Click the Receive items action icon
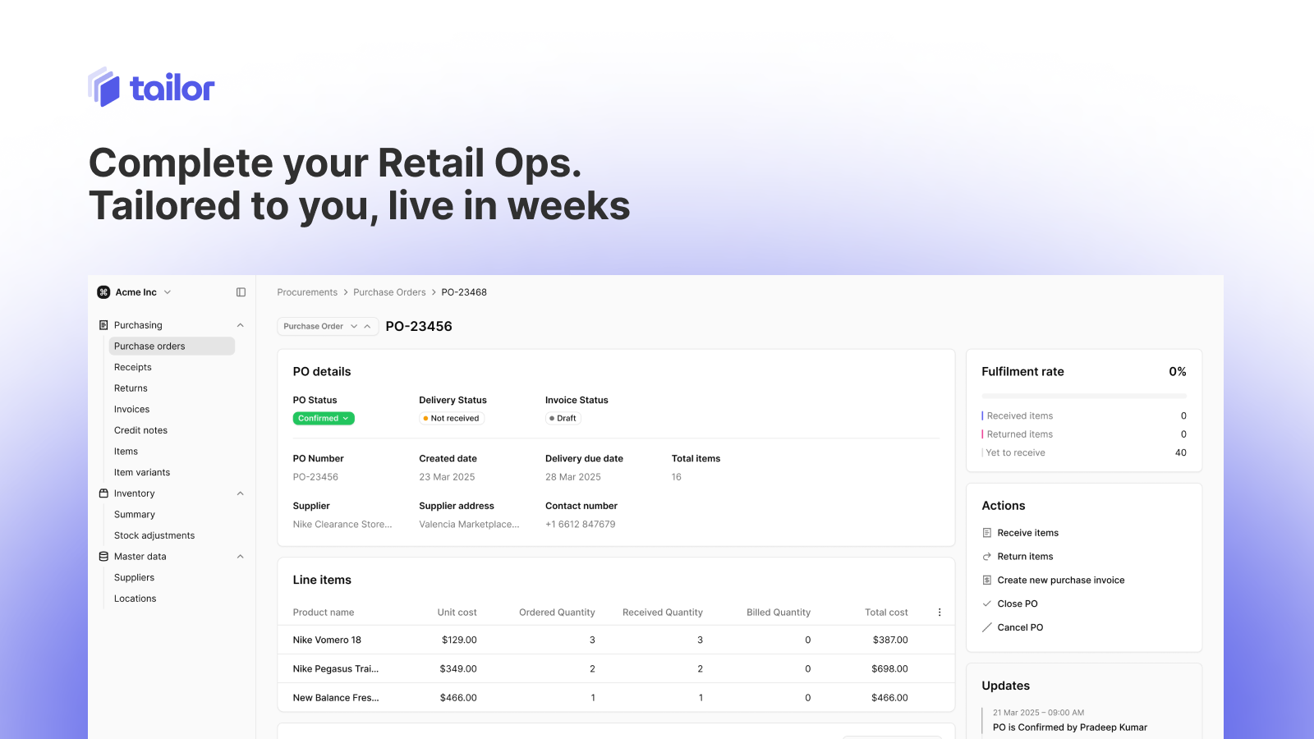The width and height of the screenshot is (1314, 739). coord(987,533)
